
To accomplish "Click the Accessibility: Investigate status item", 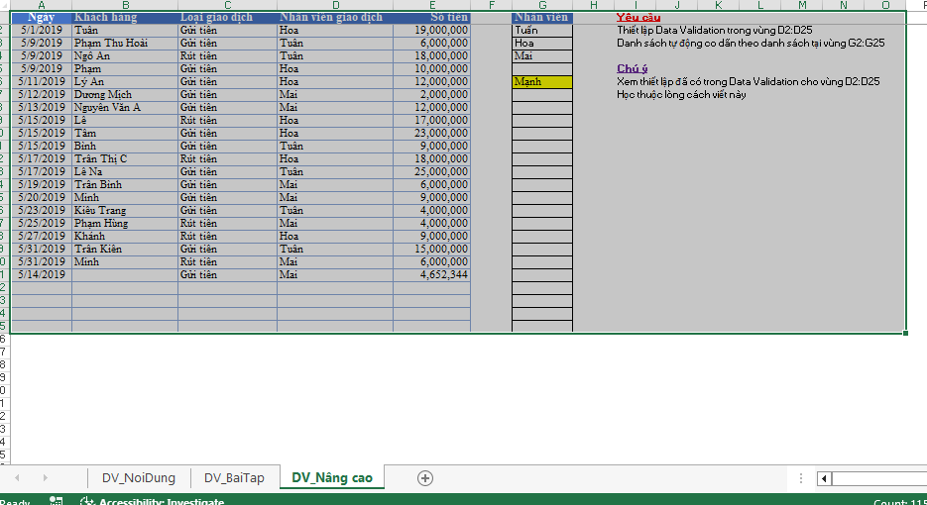I will coord(153,501).
